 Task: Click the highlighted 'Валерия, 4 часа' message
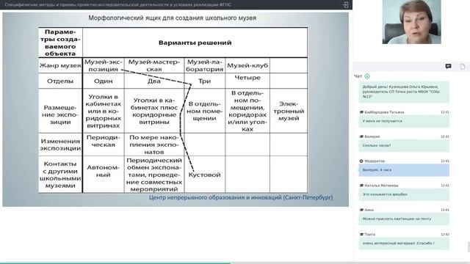[x=404, y=170]
